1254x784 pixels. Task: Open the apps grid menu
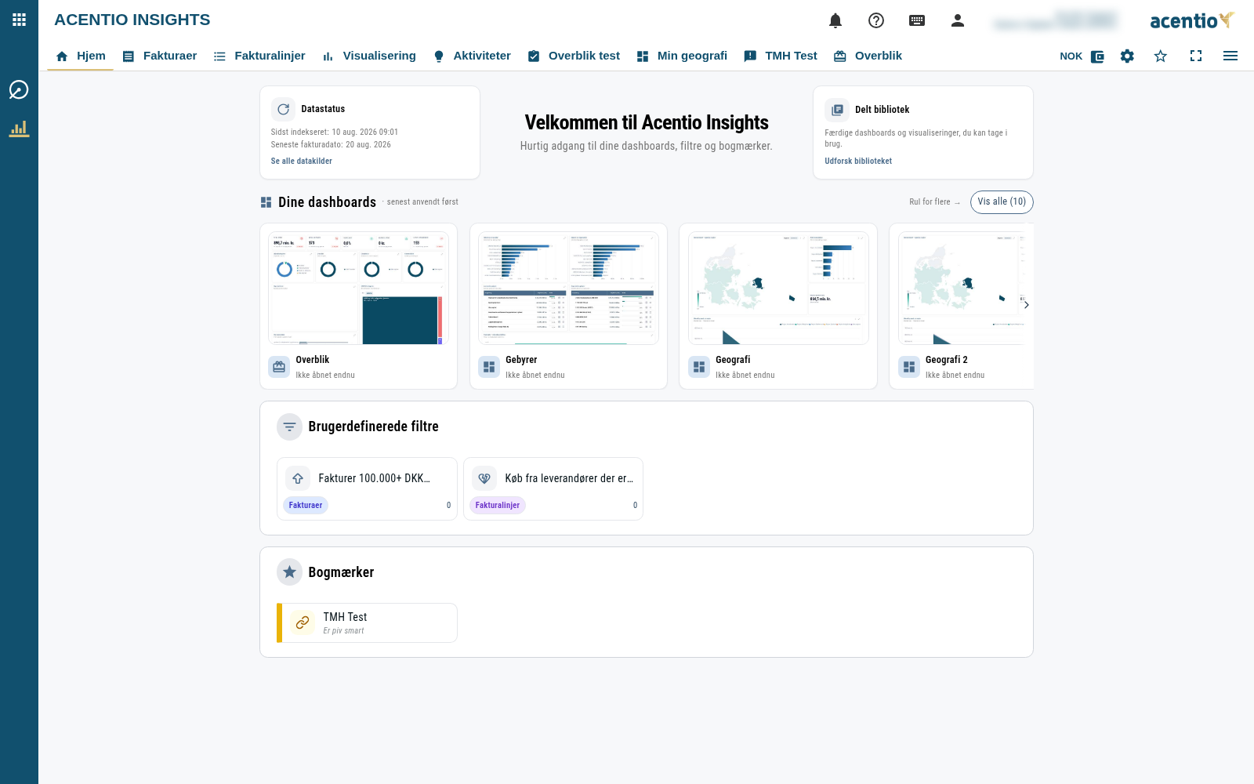click(19, 20)
